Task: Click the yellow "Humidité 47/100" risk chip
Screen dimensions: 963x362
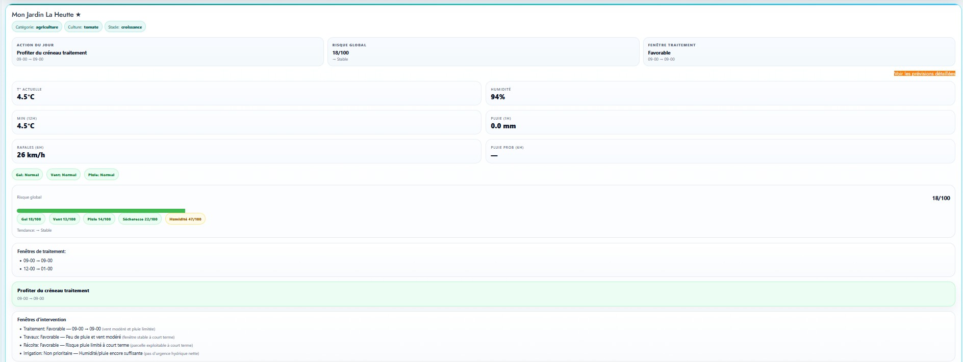Action: 185,219
